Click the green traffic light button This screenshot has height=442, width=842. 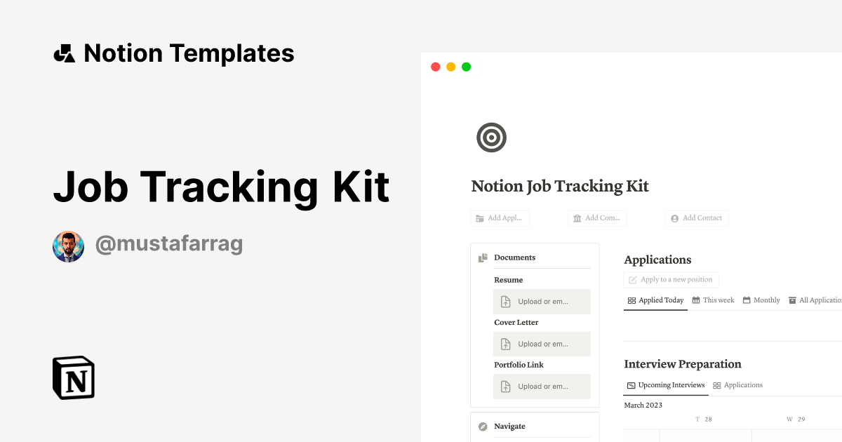point(465,67)
